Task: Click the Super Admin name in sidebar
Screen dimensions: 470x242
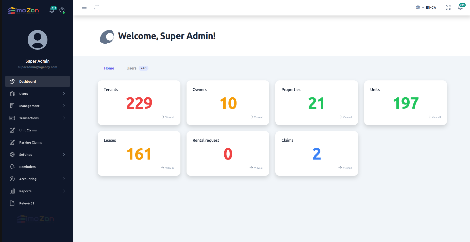Action: click(x=38, y=61)
